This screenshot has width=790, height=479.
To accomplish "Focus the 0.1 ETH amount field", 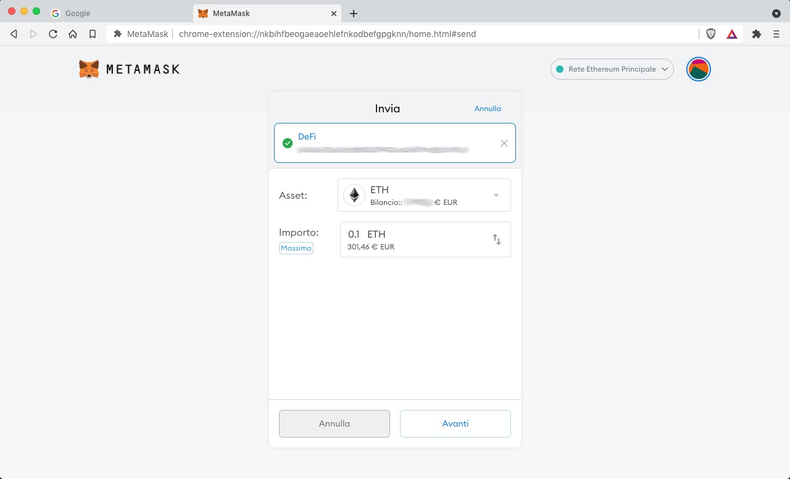I will pyautogui.click(x=425, y=239).
